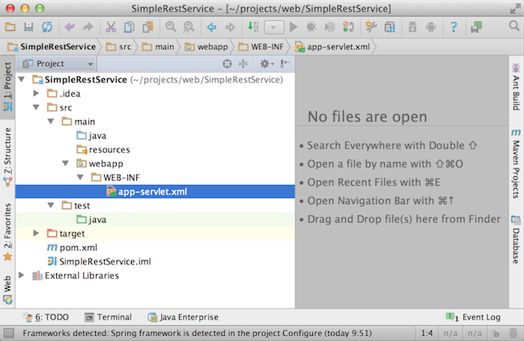Select app-servlet.xml in project tree
Viewport: 524px width, 341px height.
pyautogui.click(x=155, y=192)
